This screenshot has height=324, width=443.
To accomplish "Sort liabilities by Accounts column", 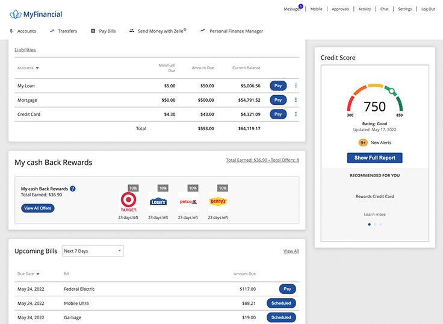I will [x=28, y=68].
